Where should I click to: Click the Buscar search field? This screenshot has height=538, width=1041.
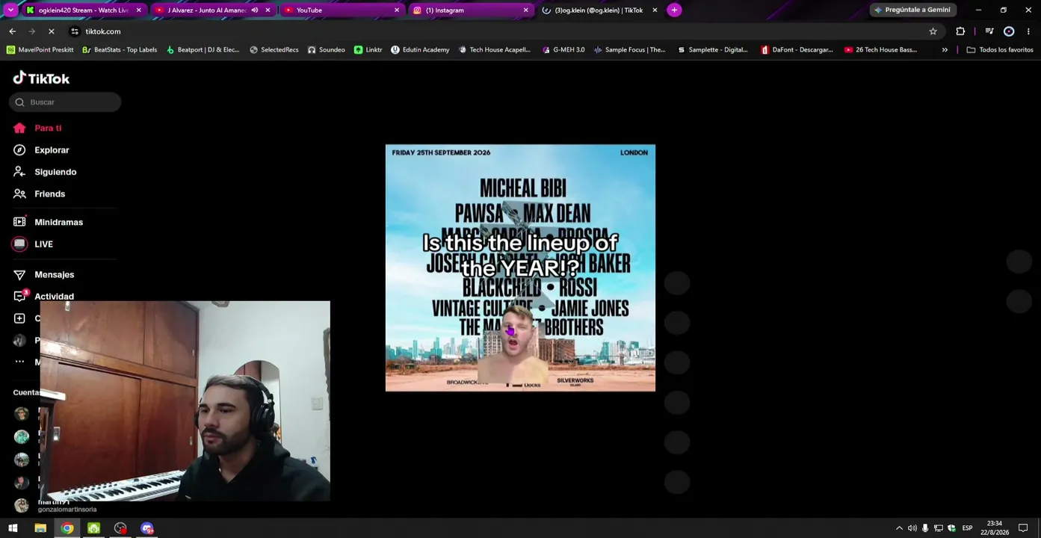65,102
